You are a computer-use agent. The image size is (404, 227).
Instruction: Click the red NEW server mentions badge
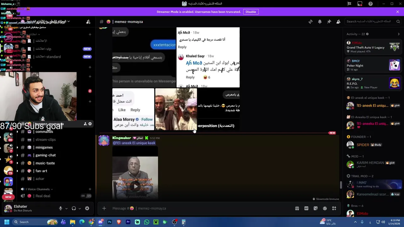tap(8, 197)
